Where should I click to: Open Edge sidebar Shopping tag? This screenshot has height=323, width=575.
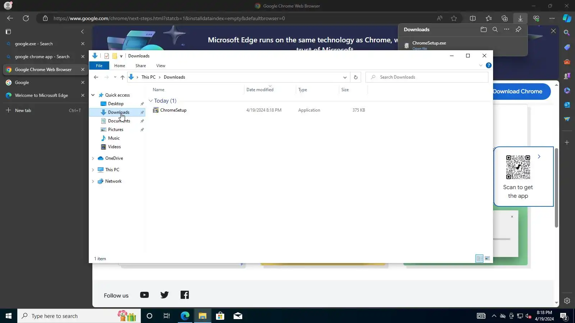[567, 47]
